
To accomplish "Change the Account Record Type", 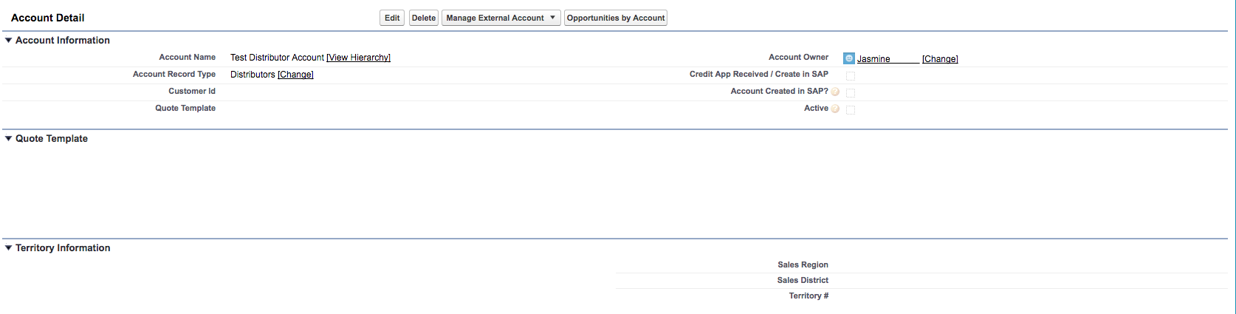I will click(295, 75).
